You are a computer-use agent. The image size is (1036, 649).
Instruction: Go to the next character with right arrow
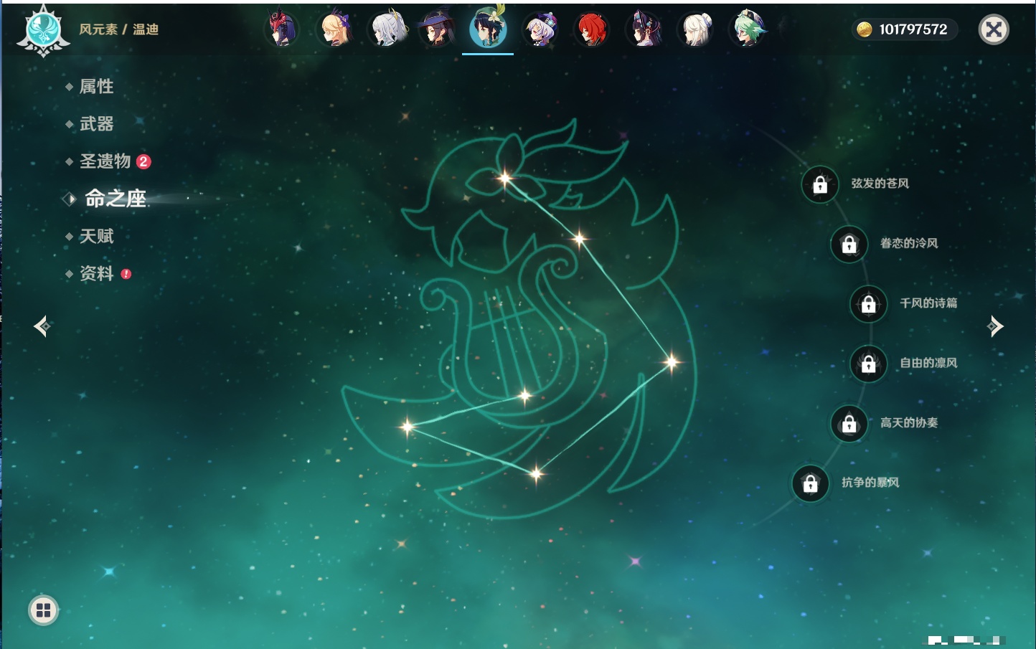click(x=995, y=326)
